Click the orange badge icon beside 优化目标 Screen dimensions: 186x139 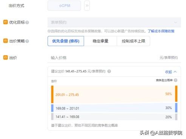tap(6, 22)
